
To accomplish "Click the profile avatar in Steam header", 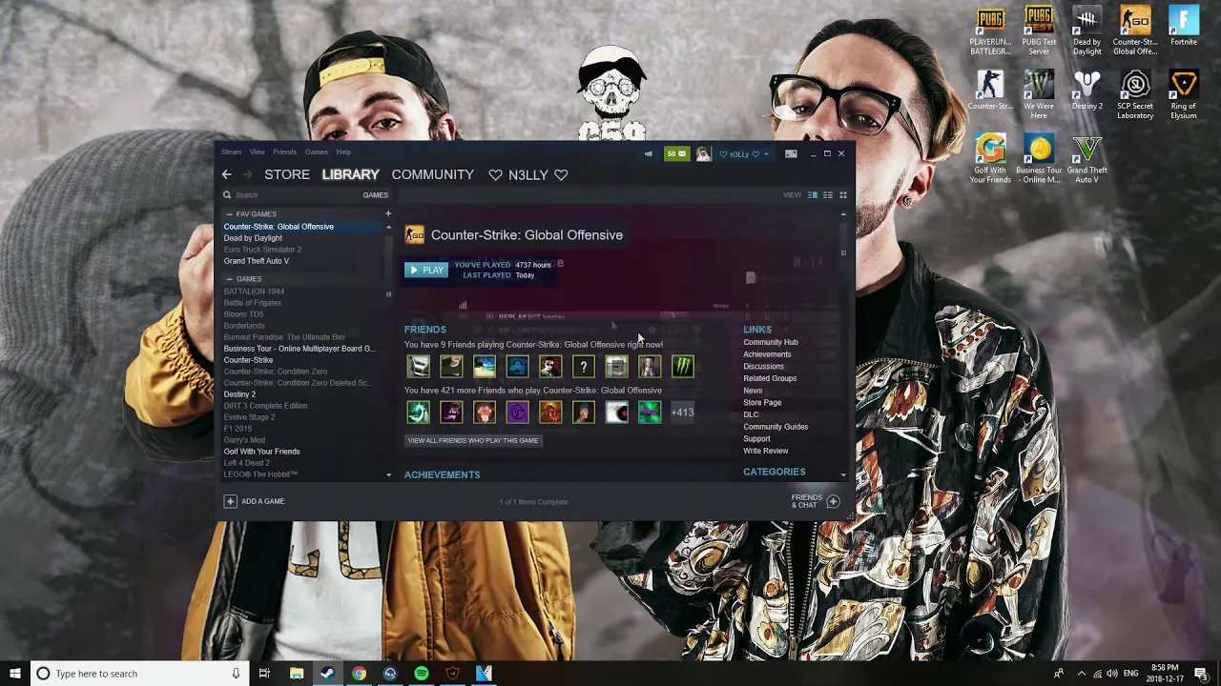I will 703,153.
